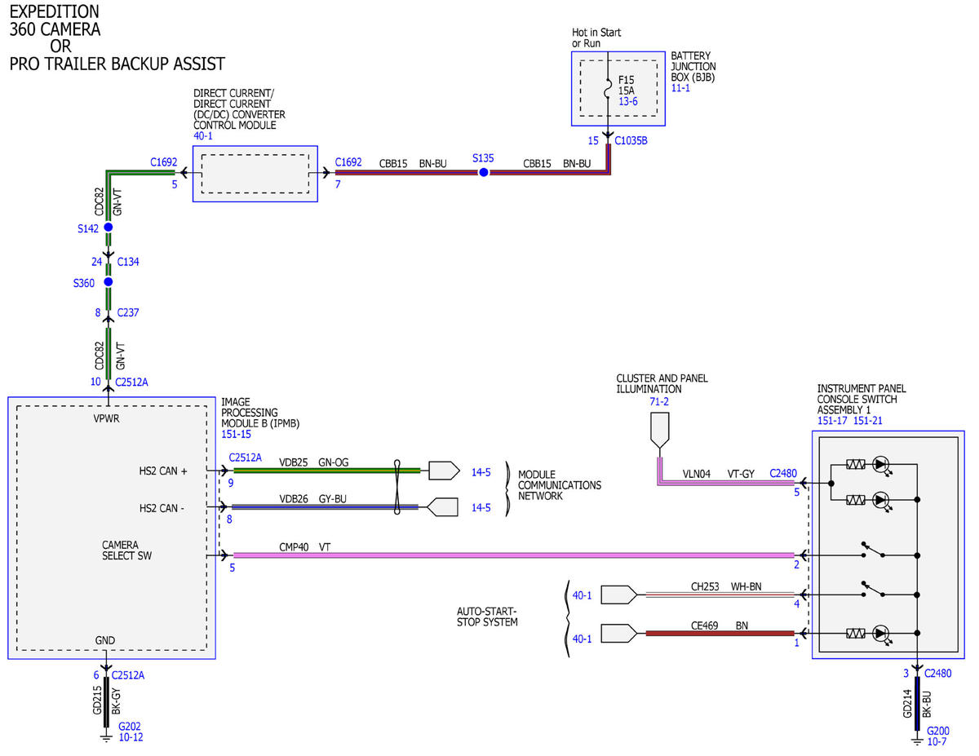Click the EXPEDITION 360 CAMERA diagram title
The width and height of the screenshot is (979, 756).
coord(55,21)
